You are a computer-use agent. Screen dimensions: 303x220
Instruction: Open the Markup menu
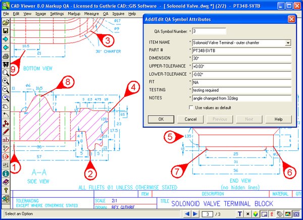[74, 14]
